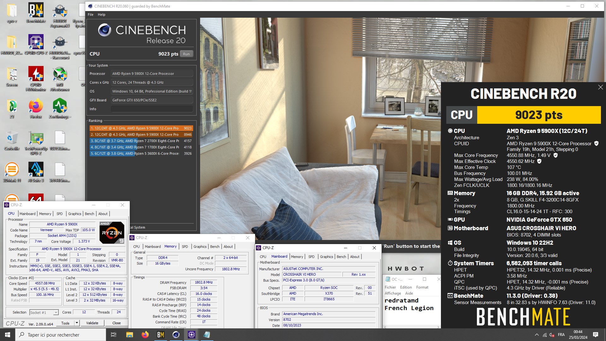Expand the Socket #1 selection dropdown
Screen dimensions: 606x341
coord(56,313)
